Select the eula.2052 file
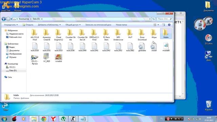 click(118, 47)
